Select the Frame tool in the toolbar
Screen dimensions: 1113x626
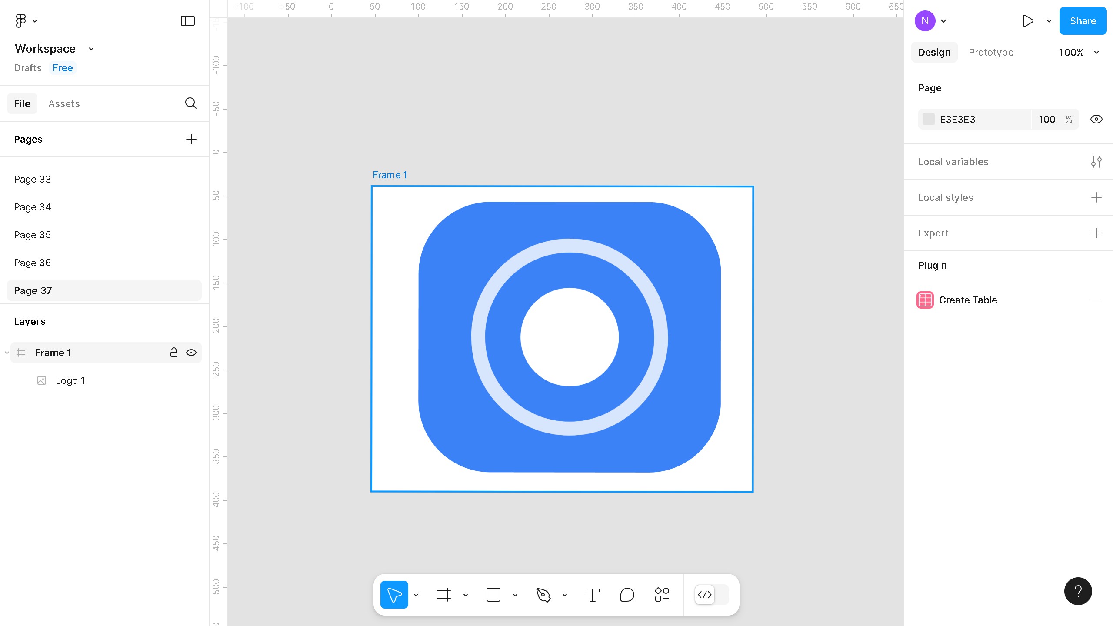(443, 594)
